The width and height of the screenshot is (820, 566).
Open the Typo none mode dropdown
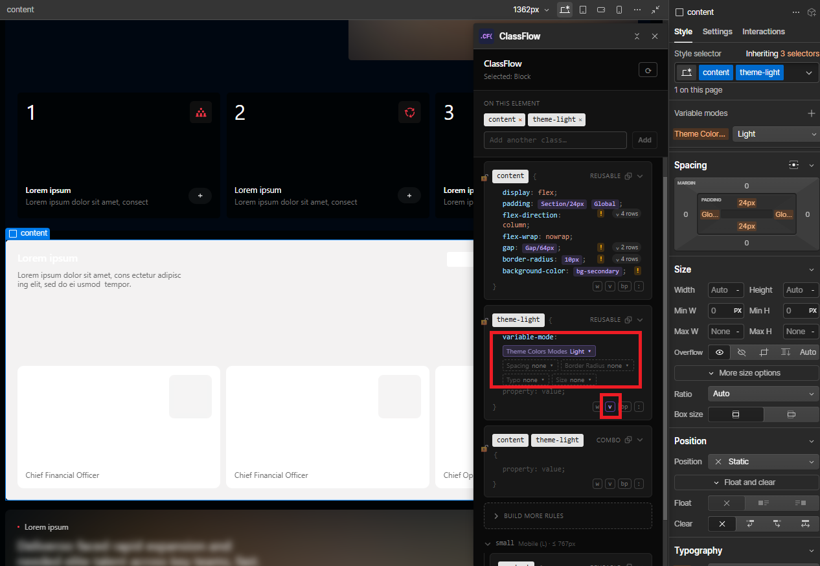526,380
